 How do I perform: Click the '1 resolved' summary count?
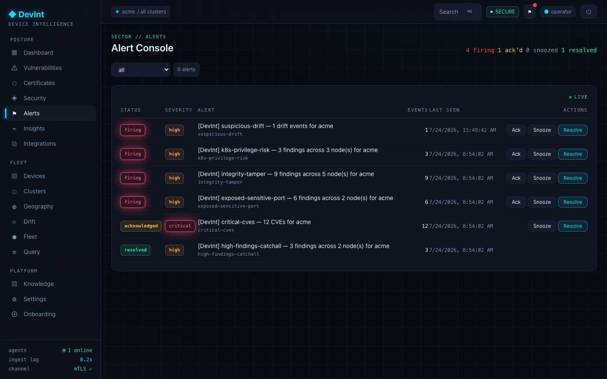[x=579, y=51]
